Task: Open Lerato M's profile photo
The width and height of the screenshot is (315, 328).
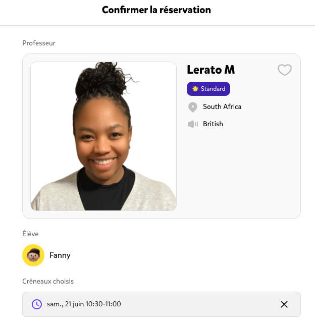Action: (103, 136)
